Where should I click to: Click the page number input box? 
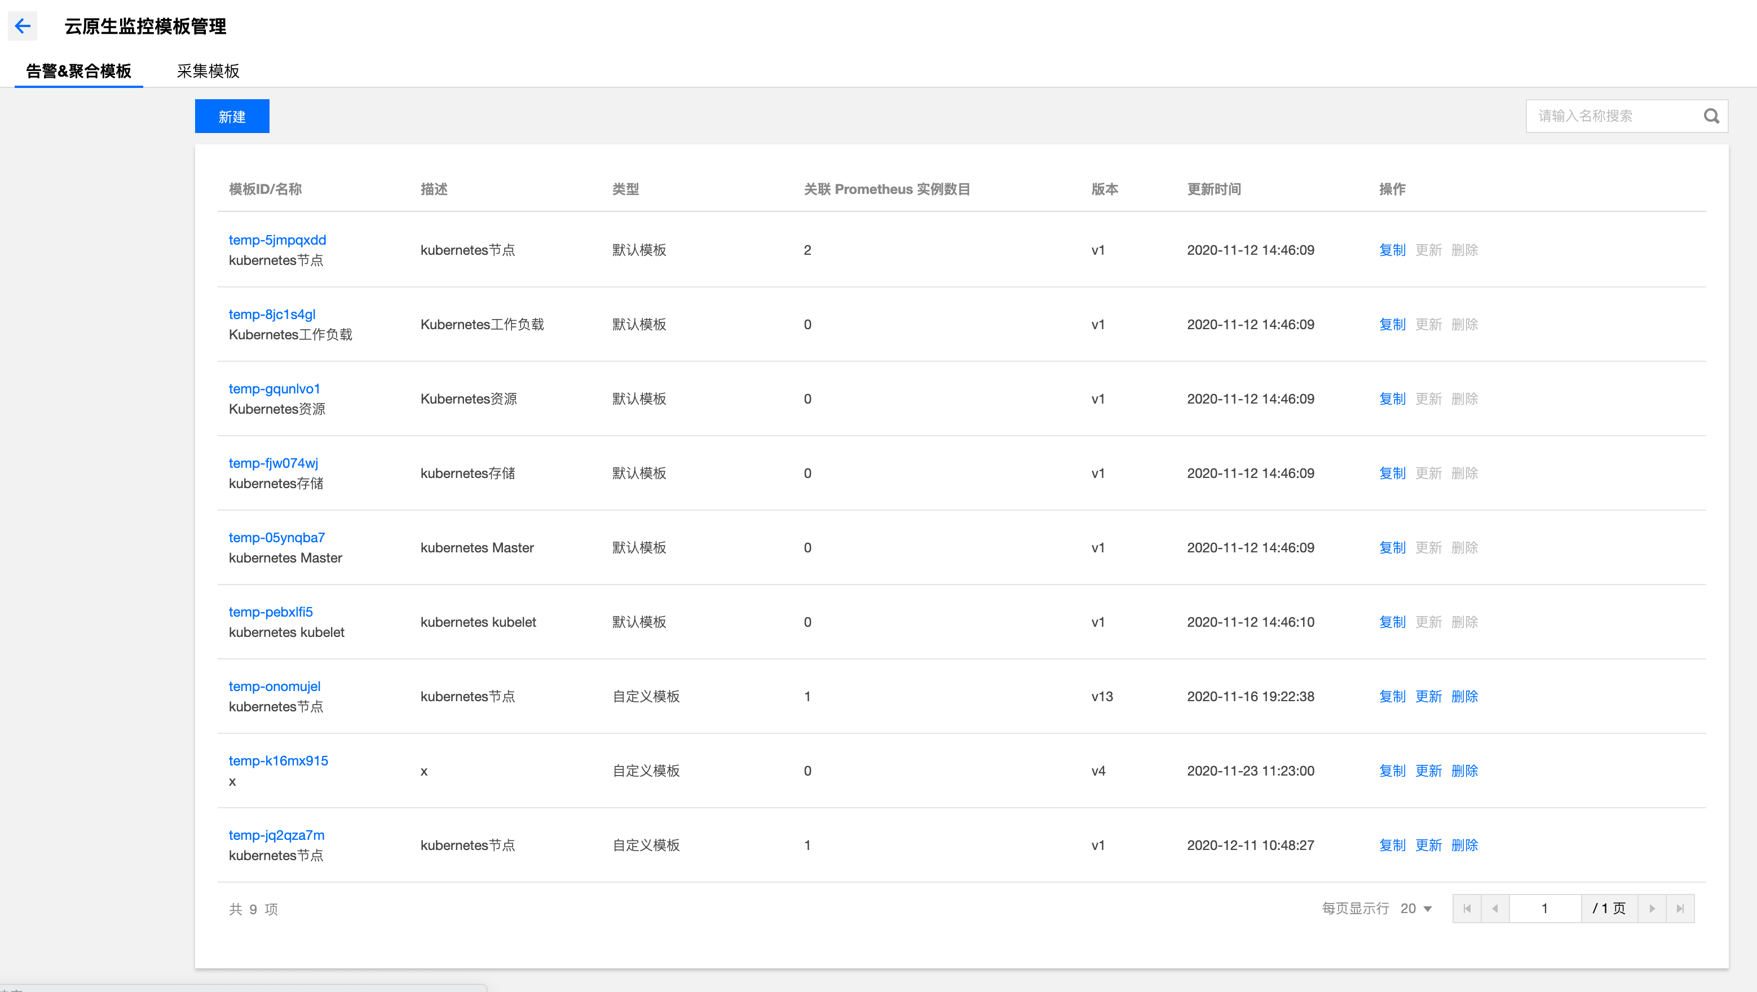click(x=1545, y=908)
